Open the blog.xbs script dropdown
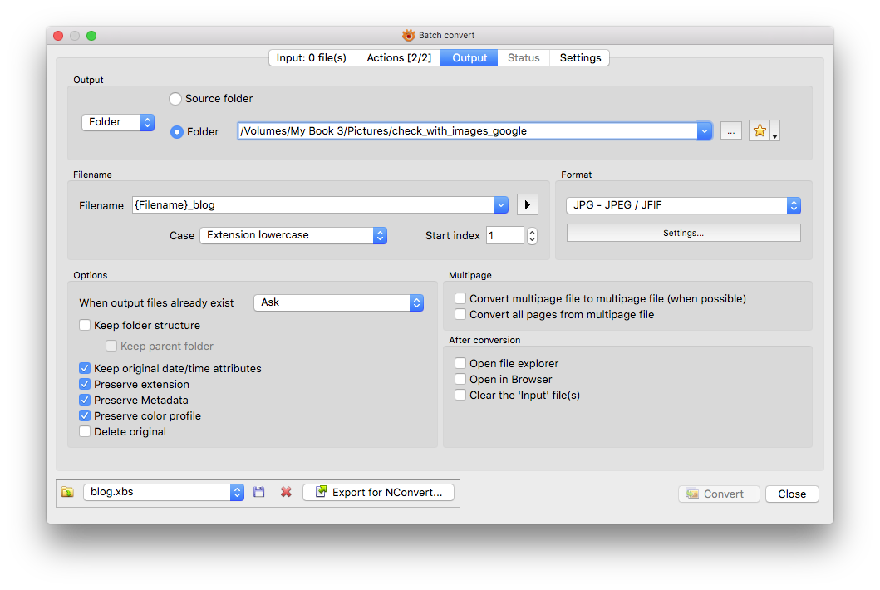880x590 pixels. pos(164,492)
